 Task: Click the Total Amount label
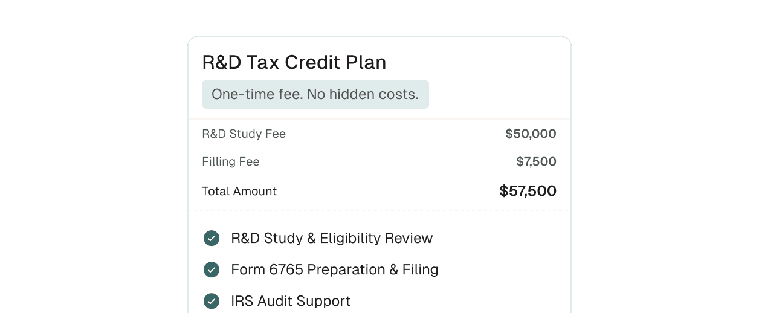coord(239,191)
